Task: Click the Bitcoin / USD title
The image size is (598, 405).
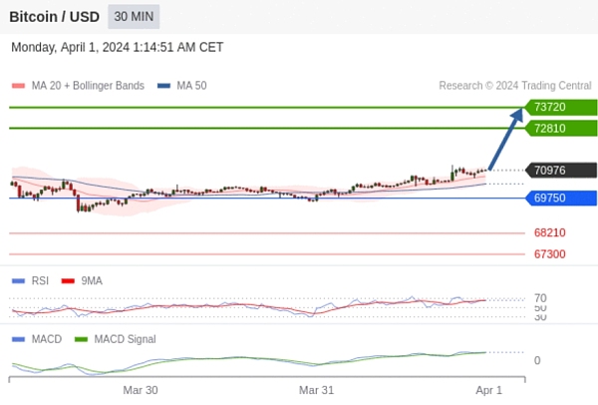Action: tap(54, 17)
